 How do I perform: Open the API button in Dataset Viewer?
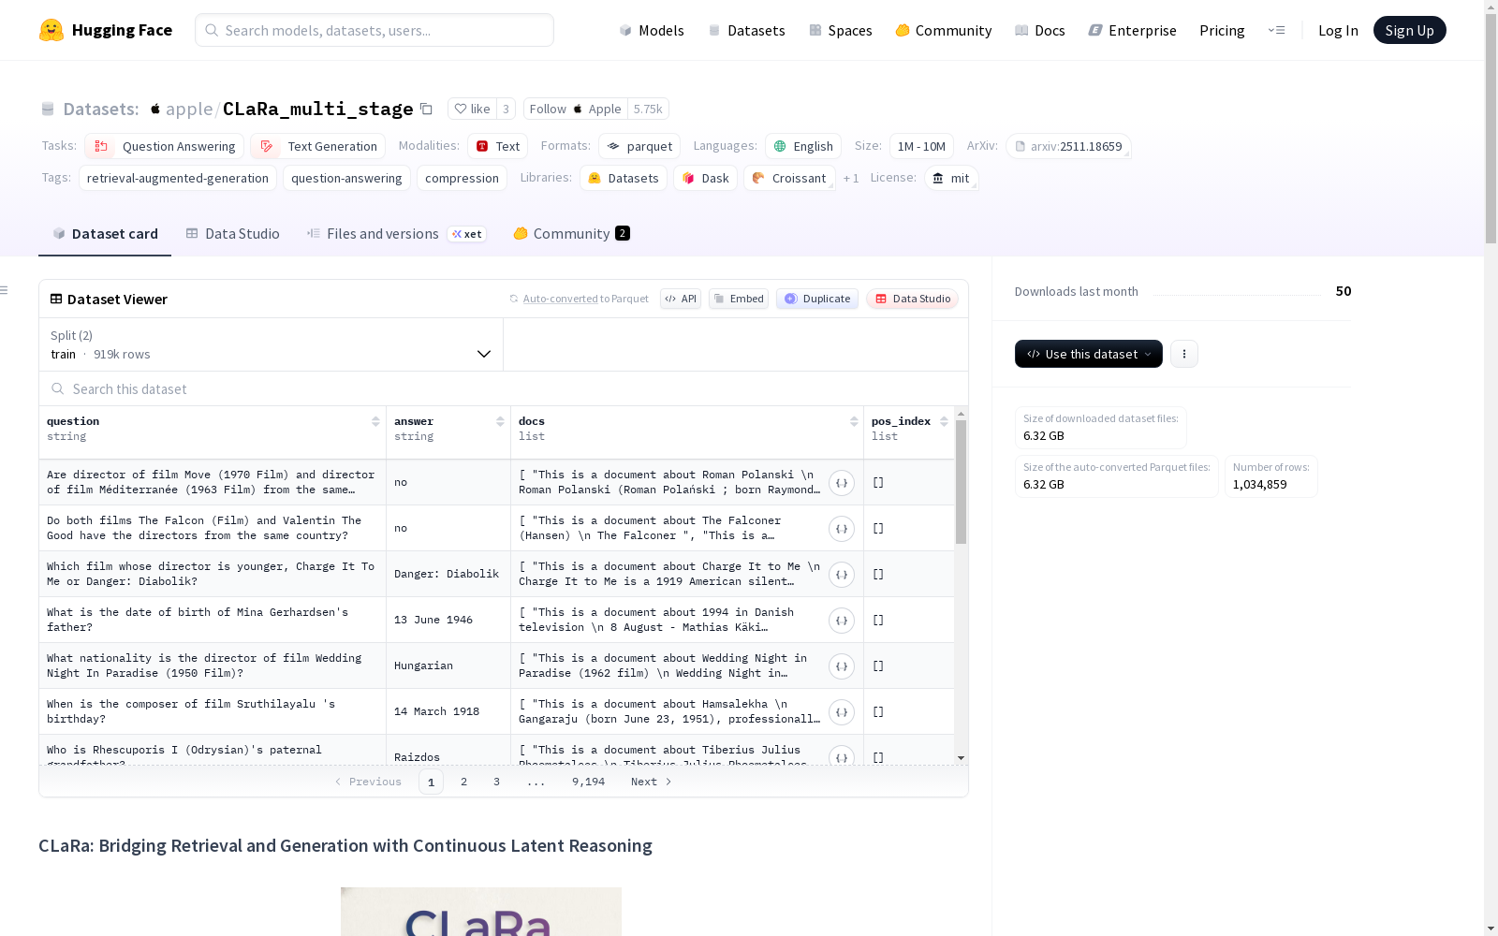point(681,299)
